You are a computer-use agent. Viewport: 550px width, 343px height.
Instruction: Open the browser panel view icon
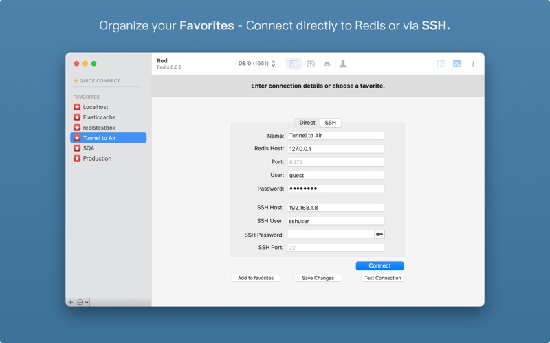click(x=294, y=64)
